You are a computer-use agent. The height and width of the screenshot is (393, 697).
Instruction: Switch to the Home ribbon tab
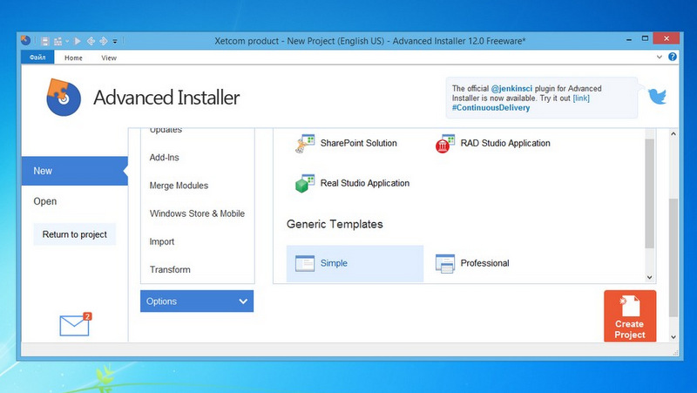(73, 58)
